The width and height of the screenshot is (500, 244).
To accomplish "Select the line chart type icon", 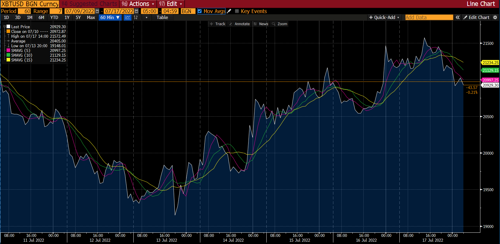I will [x=128, y=18].
